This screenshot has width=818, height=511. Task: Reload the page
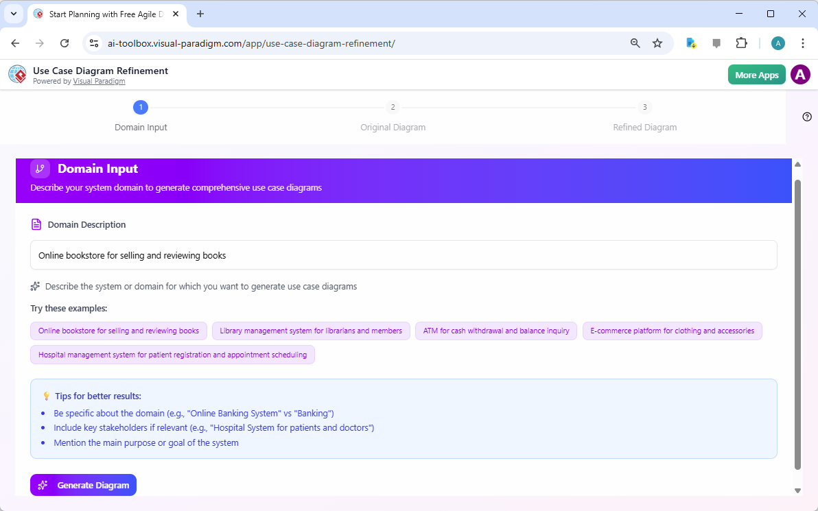tap(65, 43)
